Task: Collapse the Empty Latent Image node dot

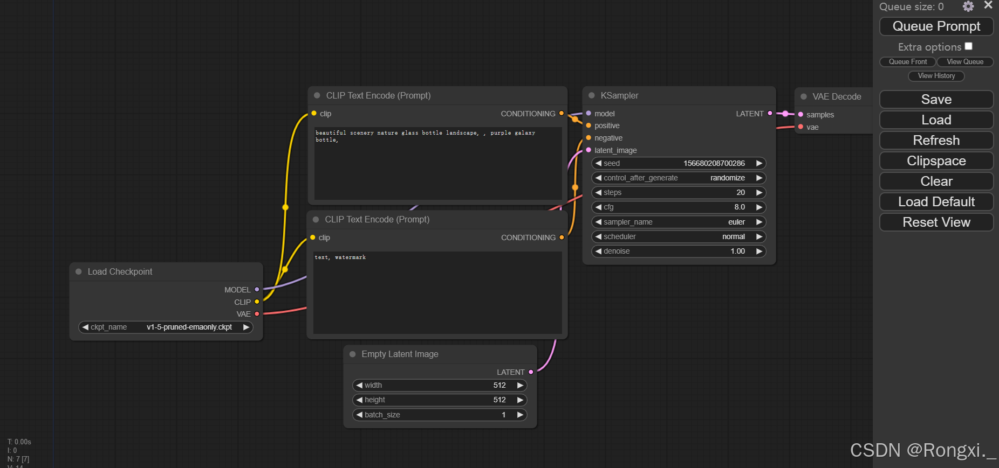Action: pyautogui.click(x=353, y=354)
